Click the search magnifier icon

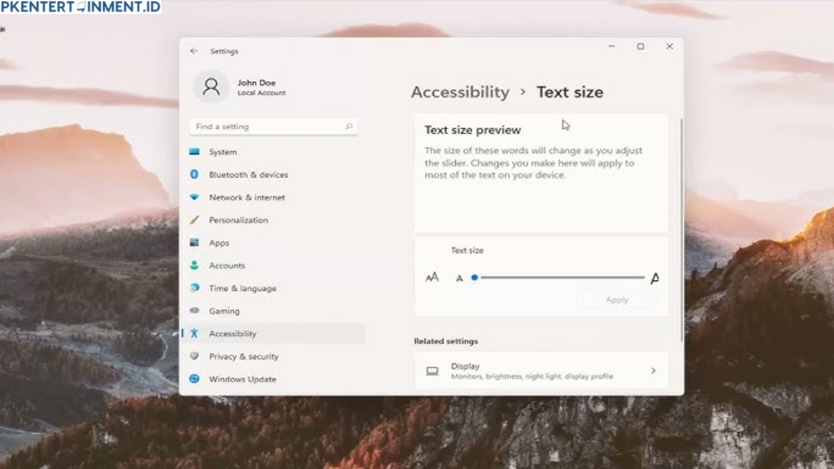[349, 126]
